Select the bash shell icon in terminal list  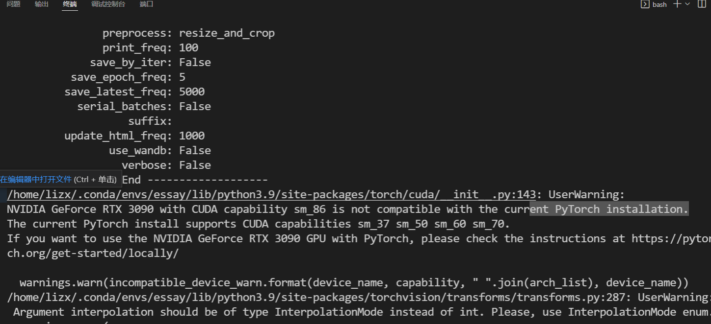pos(644,4)
